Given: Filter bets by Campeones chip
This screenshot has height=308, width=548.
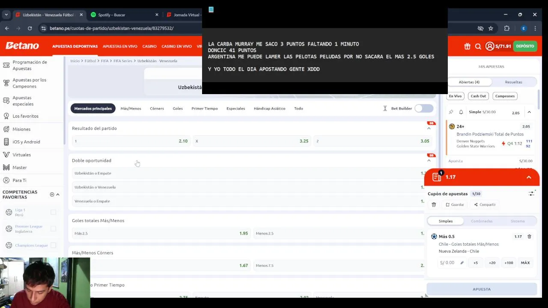Looking at the screenshot, I should point(505,96).
